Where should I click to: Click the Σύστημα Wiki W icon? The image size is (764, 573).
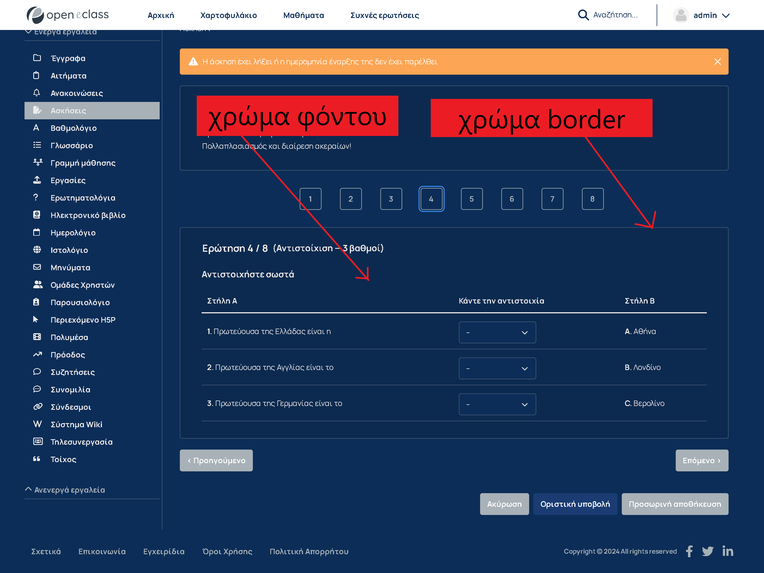pyautogui.click(x=37, y=424)
